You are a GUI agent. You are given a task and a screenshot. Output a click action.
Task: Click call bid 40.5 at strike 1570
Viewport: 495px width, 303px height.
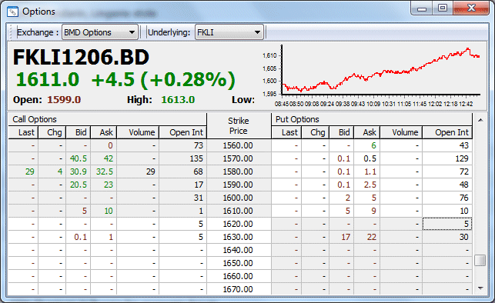pyautogui.click(x=79, y=158)
